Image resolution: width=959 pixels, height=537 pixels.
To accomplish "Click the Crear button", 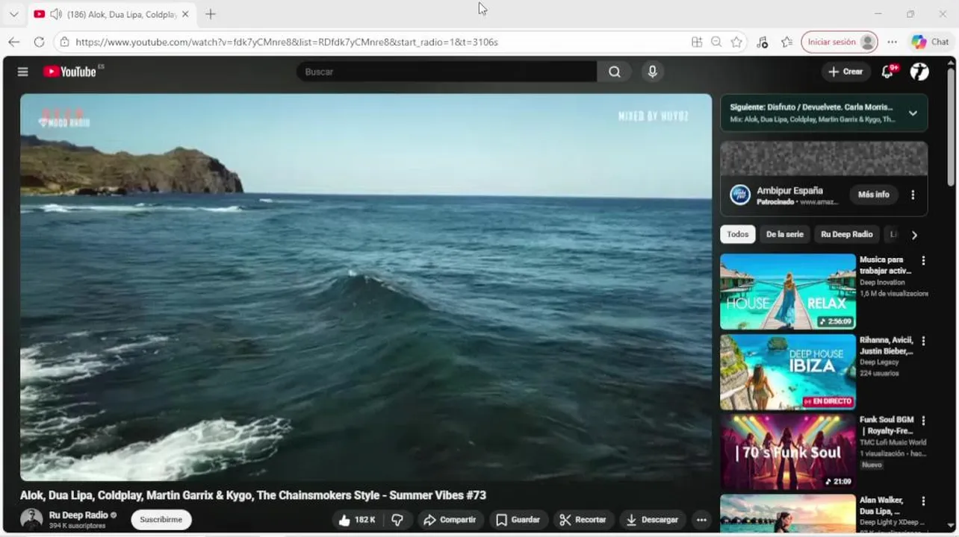I will pos(845,72).
